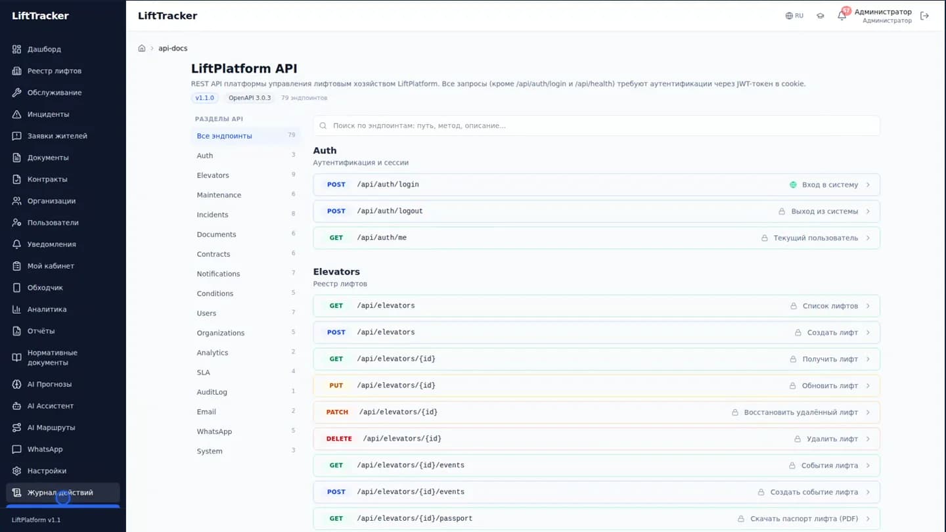Open the Notifications API section
This screenshot has width=946, height=532.
point(246,274)
